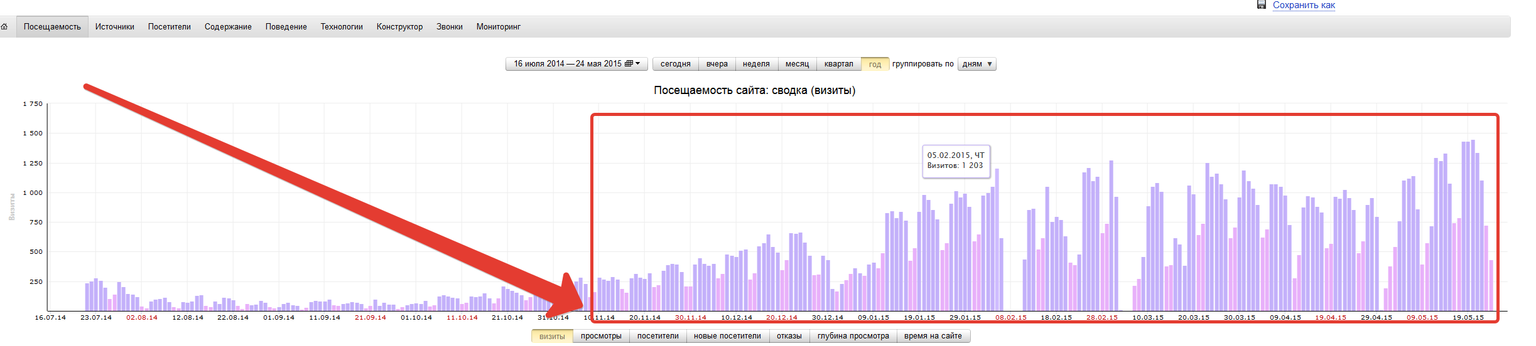Screen dimensions: 1536x346
Task: Click the 02.08.14 red axis date
Action: 142,317
